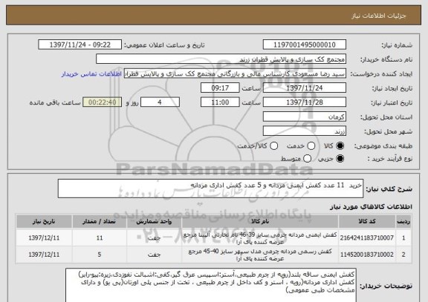
Task: Click the شرح کلی نیاز text box
Action: coord(210,188)
